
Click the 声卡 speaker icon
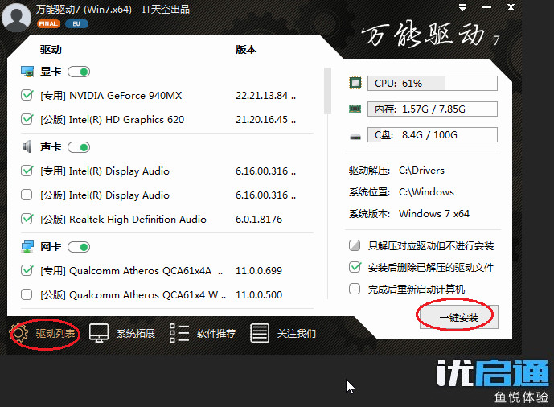pyautogui.click(x=27, y=146)
